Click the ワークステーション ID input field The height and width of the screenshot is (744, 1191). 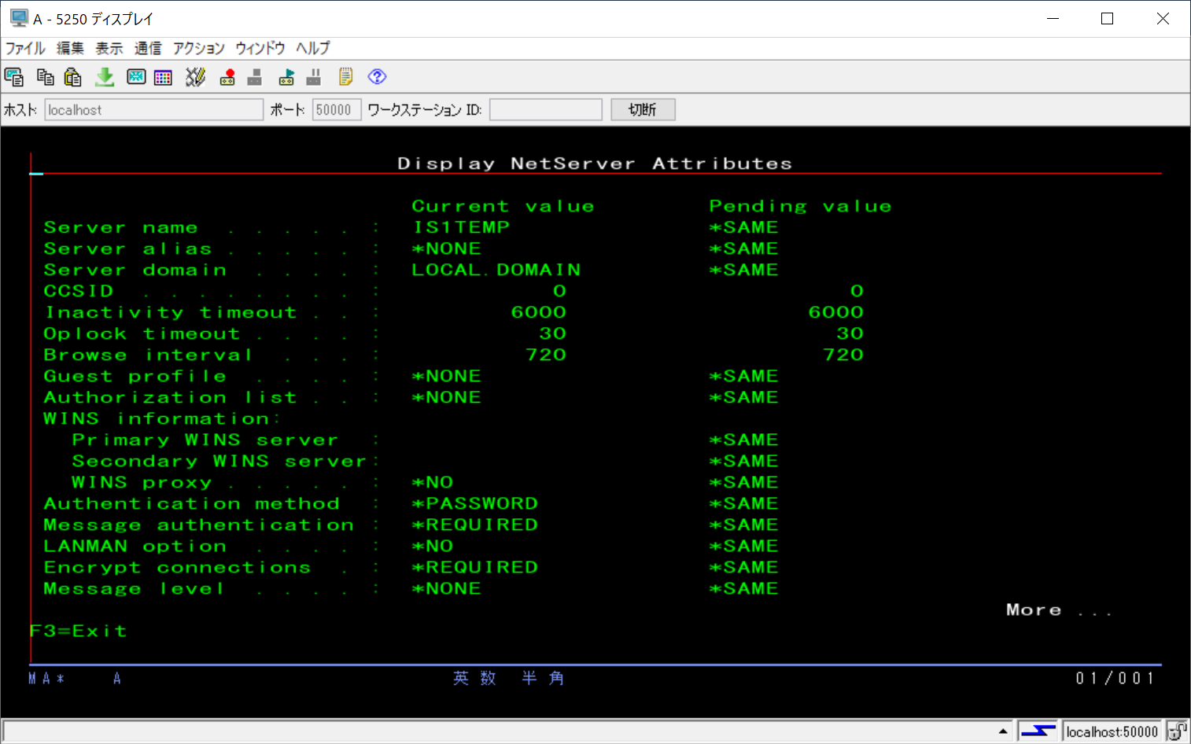point(546,109)
